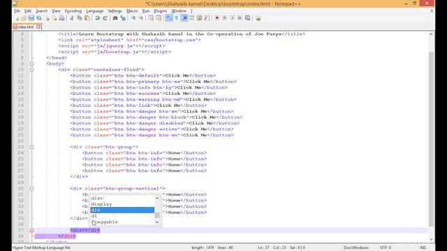Click Run Macro Multiple Times icon
Image resolution: width=447 pixels, height=251 pixels.
pos(240,18)
